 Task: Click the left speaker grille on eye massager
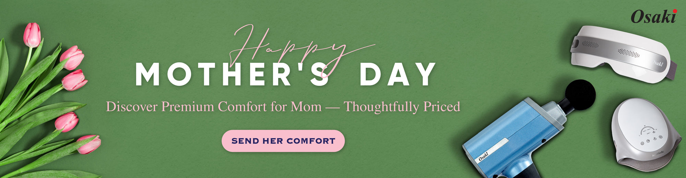pyautogui.click(x=590, y=44)
